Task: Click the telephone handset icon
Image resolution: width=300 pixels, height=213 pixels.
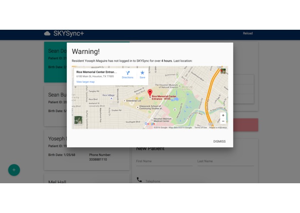Action: 139,179
